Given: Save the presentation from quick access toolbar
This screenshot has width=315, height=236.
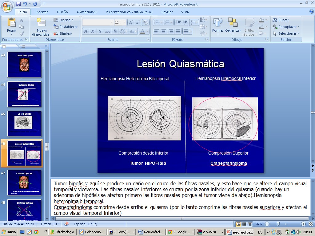Looking at the screenshot, I should click(18, 4).
